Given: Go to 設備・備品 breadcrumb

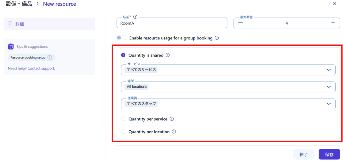Looking at the screenshot, I should pyautogui.click(x=19, y=4).
